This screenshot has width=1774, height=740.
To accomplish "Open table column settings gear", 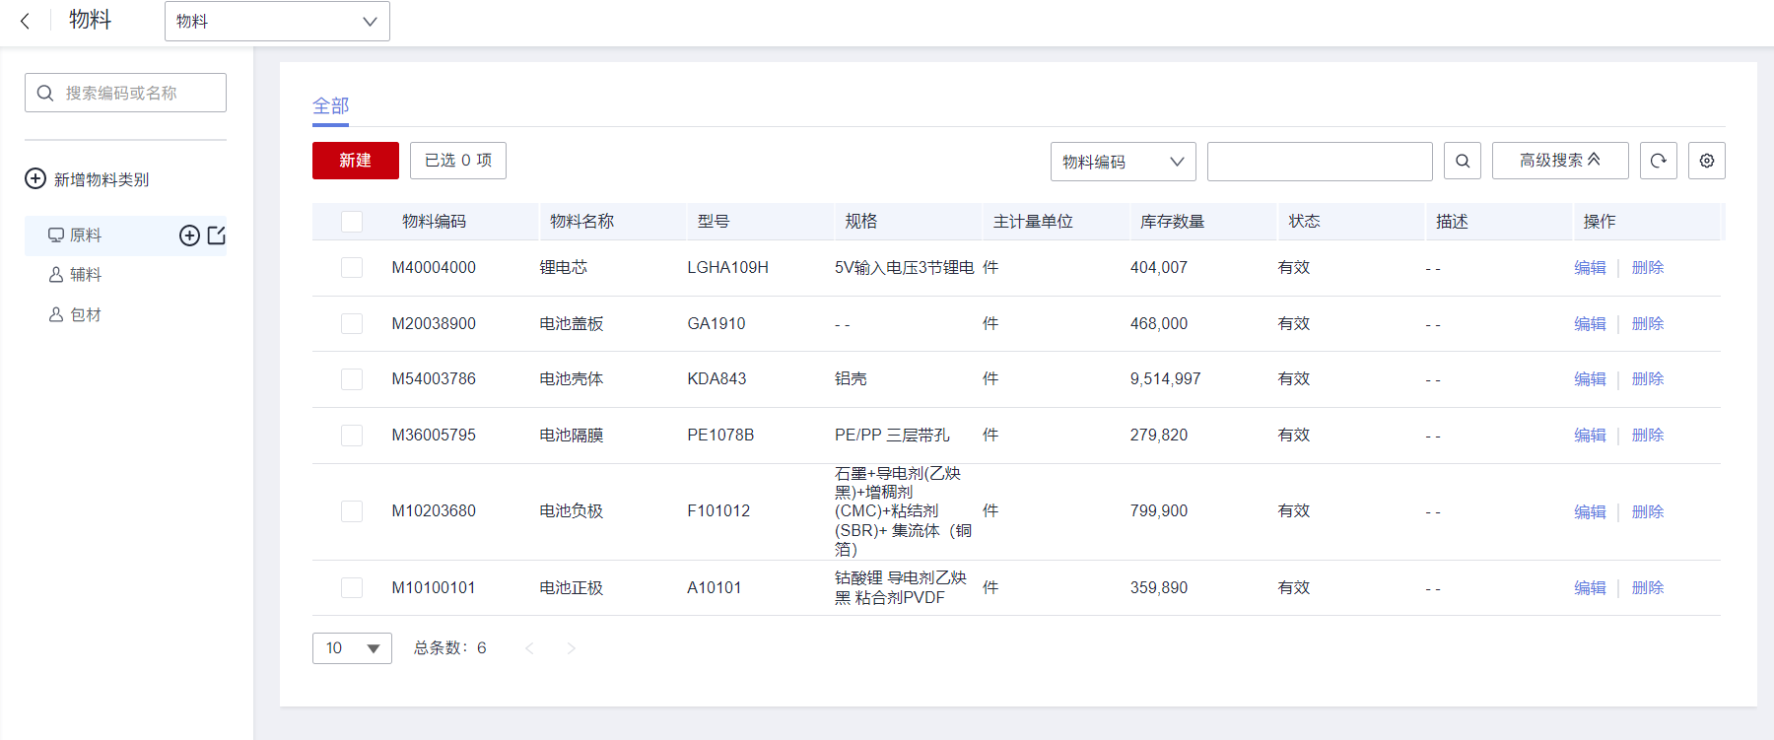I will [1707, 161].
